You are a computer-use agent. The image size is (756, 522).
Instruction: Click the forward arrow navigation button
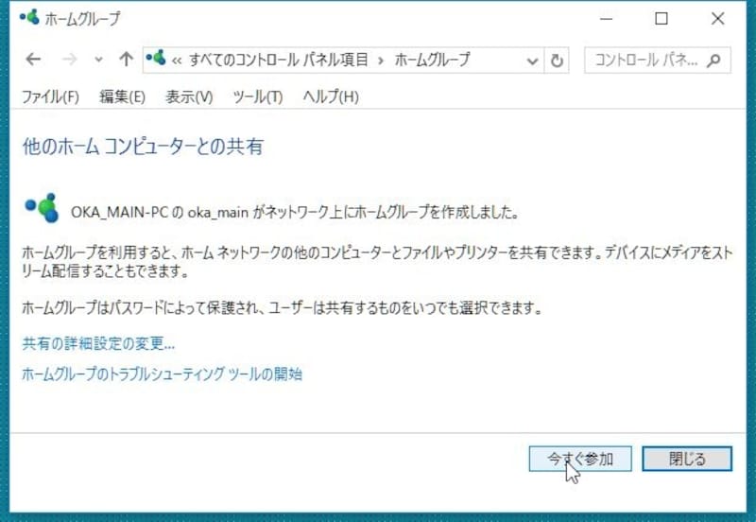coord(70,60)
